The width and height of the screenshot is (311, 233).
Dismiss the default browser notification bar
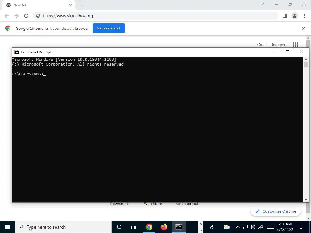[303, 28]
